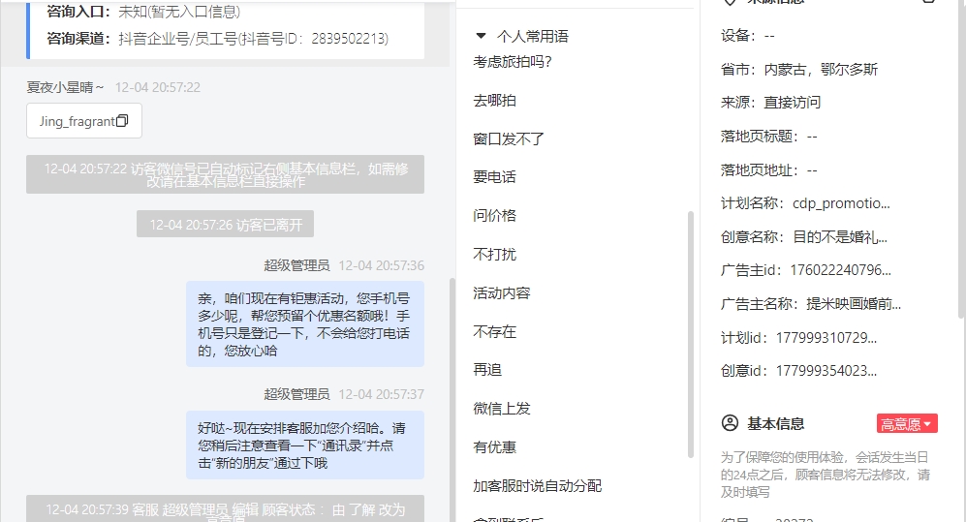
Task: Click the 咨询入口 未知 info line
Action: [143, 11]
